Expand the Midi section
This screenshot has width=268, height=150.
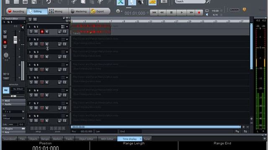point(14,101)
